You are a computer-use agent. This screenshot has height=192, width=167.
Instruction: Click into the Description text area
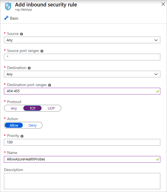82,181
